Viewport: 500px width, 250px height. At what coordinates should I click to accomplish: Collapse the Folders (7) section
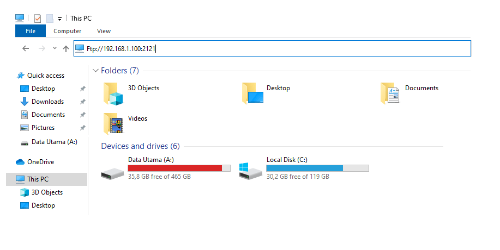95,71
